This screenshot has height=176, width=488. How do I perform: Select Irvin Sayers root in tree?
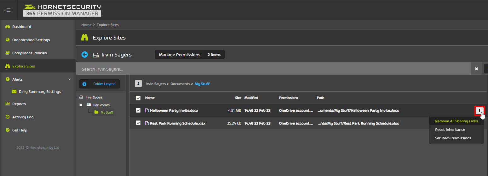(94, 98)
